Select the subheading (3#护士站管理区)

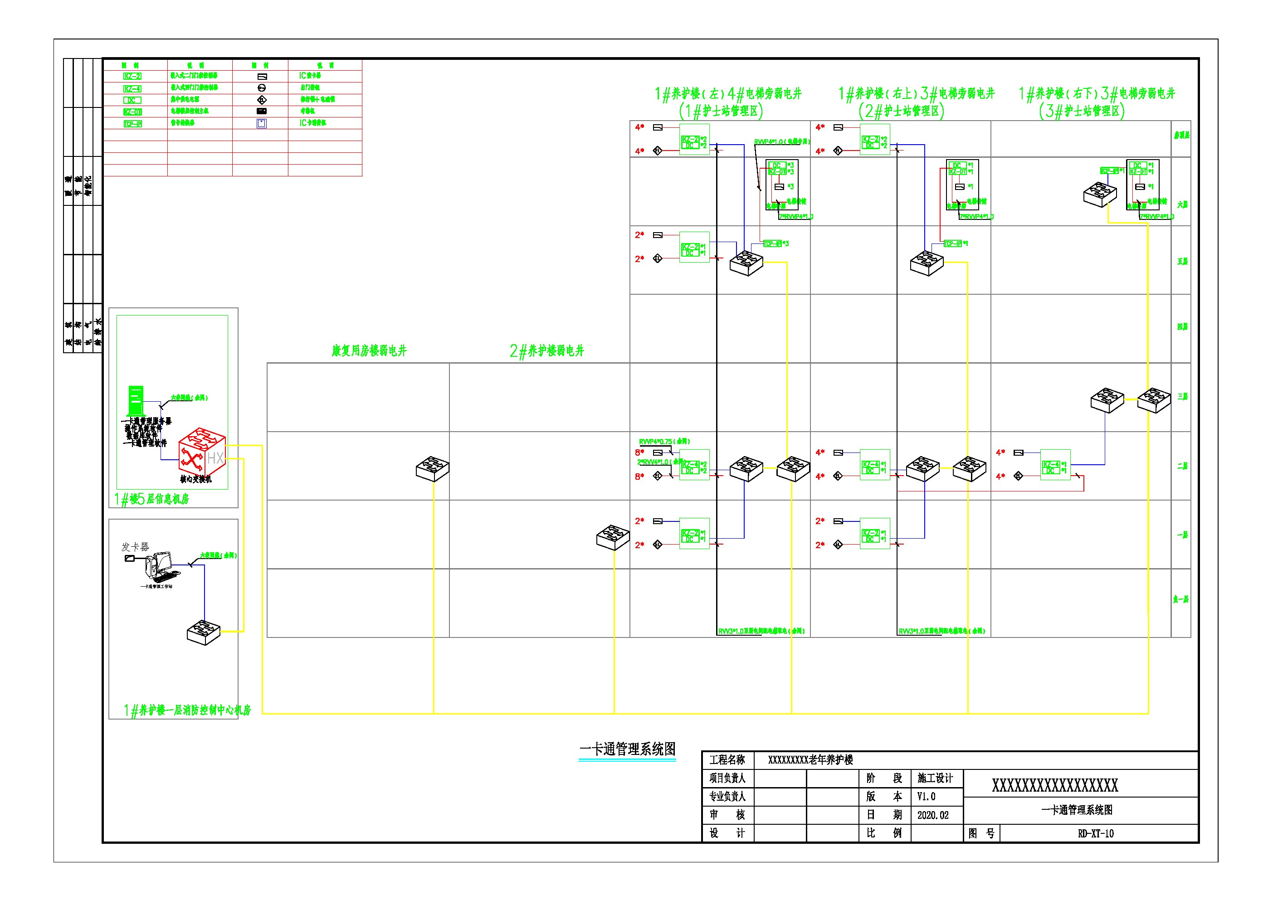coord(1082,112)
